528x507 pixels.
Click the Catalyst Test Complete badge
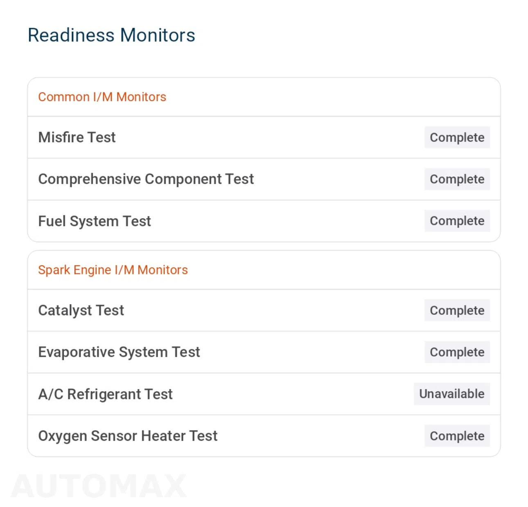tap(457, 310)
